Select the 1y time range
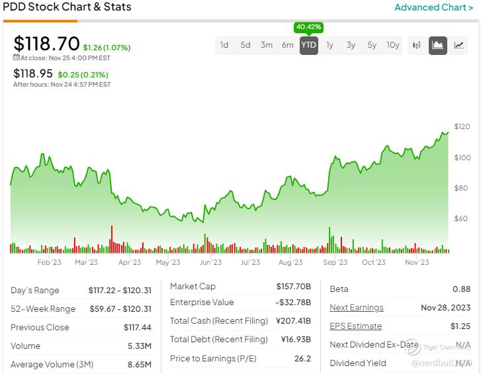Image resolution: width=481 pixels, height=374 pixels. [x=329, y=45]
